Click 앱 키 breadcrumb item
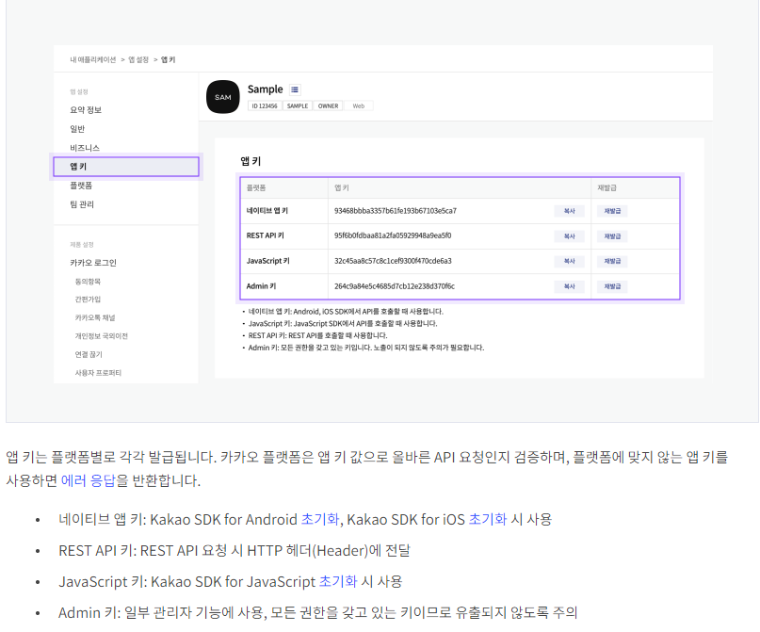This screenshot has height=632, width=760. pyautogui.click(x=169, y=59)
